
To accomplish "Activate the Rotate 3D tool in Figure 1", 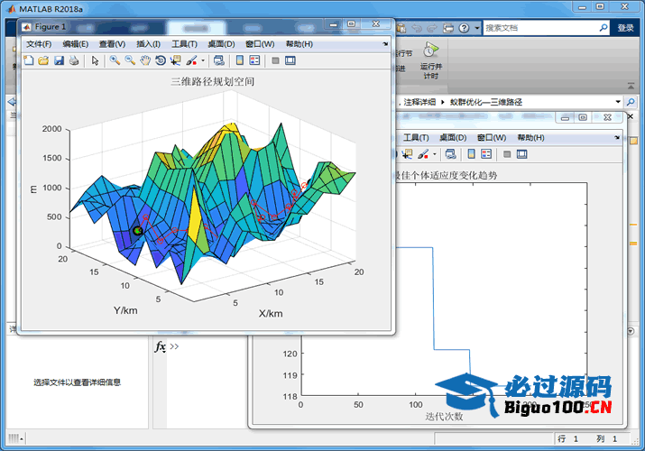I will [x=161, y=60].
